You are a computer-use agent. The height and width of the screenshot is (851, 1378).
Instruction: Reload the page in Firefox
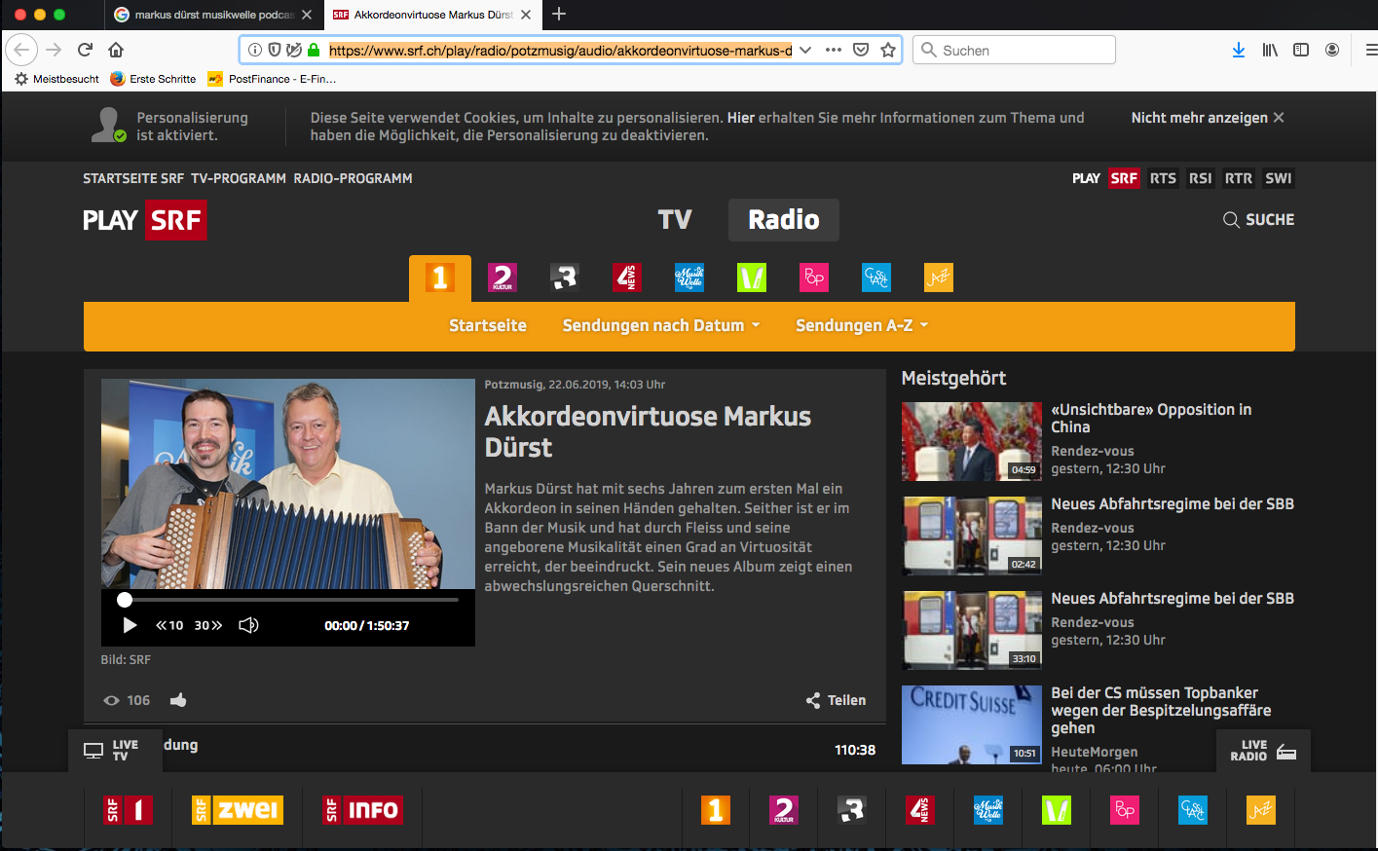coord(85,50)
